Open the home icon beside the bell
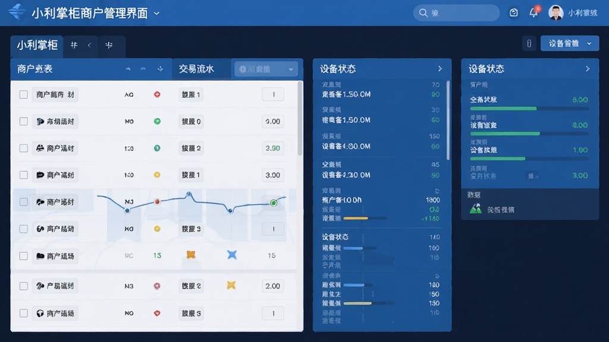609x342 pixels. (x=513, y=13)
